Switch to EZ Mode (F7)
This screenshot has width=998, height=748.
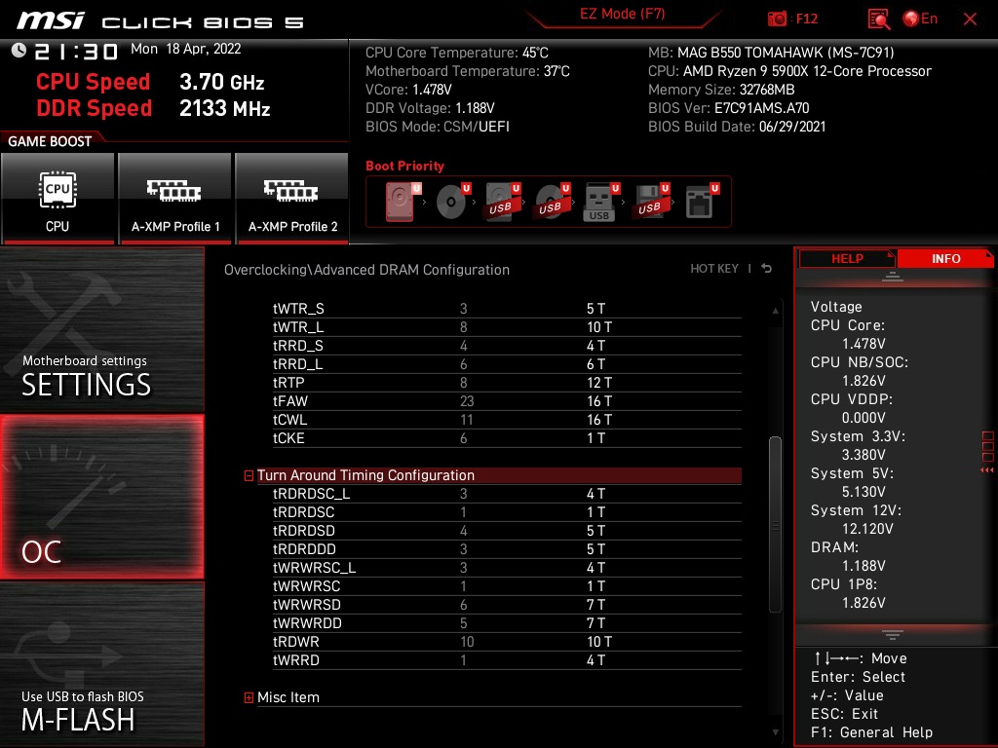coord(623,16)
